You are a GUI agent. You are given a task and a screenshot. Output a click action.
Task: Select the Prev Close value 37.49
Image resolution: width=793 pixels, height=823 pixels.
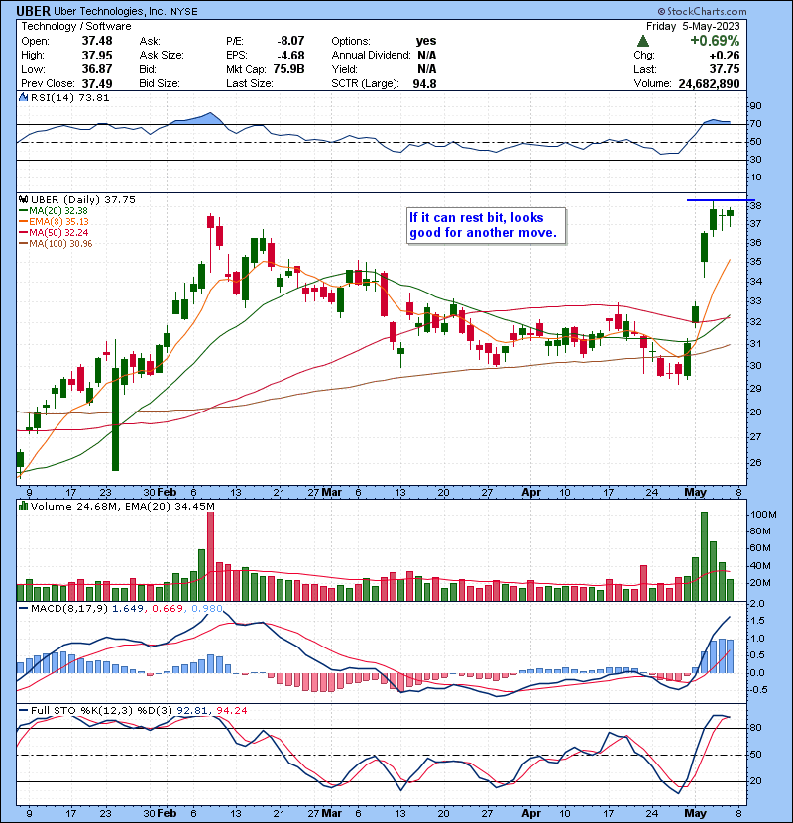(x=96, y=83)
